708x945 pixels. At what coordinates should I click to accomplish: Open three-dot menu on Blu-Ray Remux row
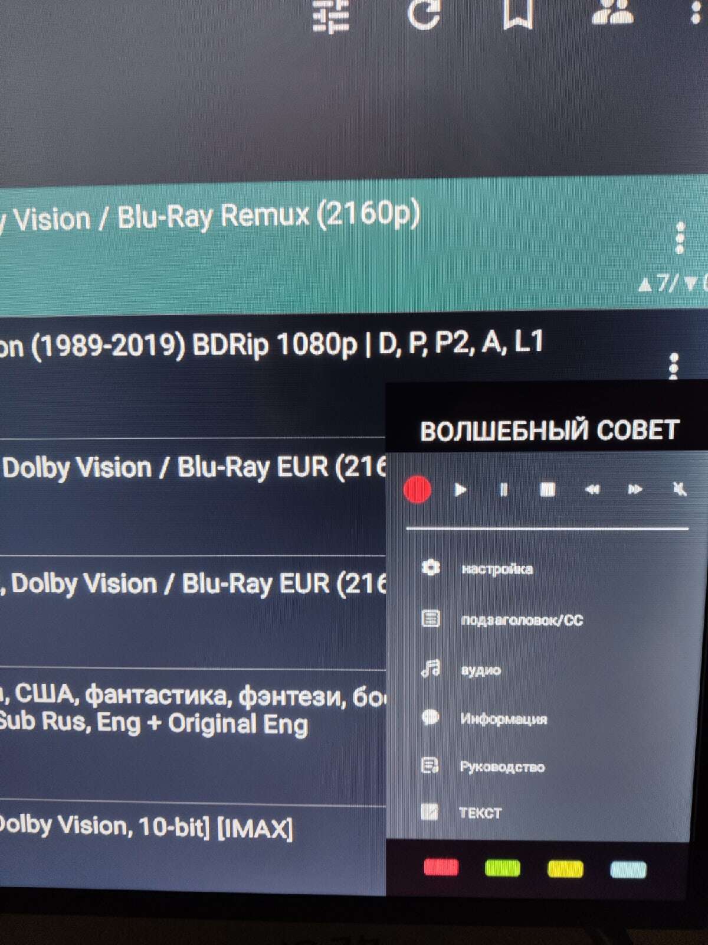680,238
